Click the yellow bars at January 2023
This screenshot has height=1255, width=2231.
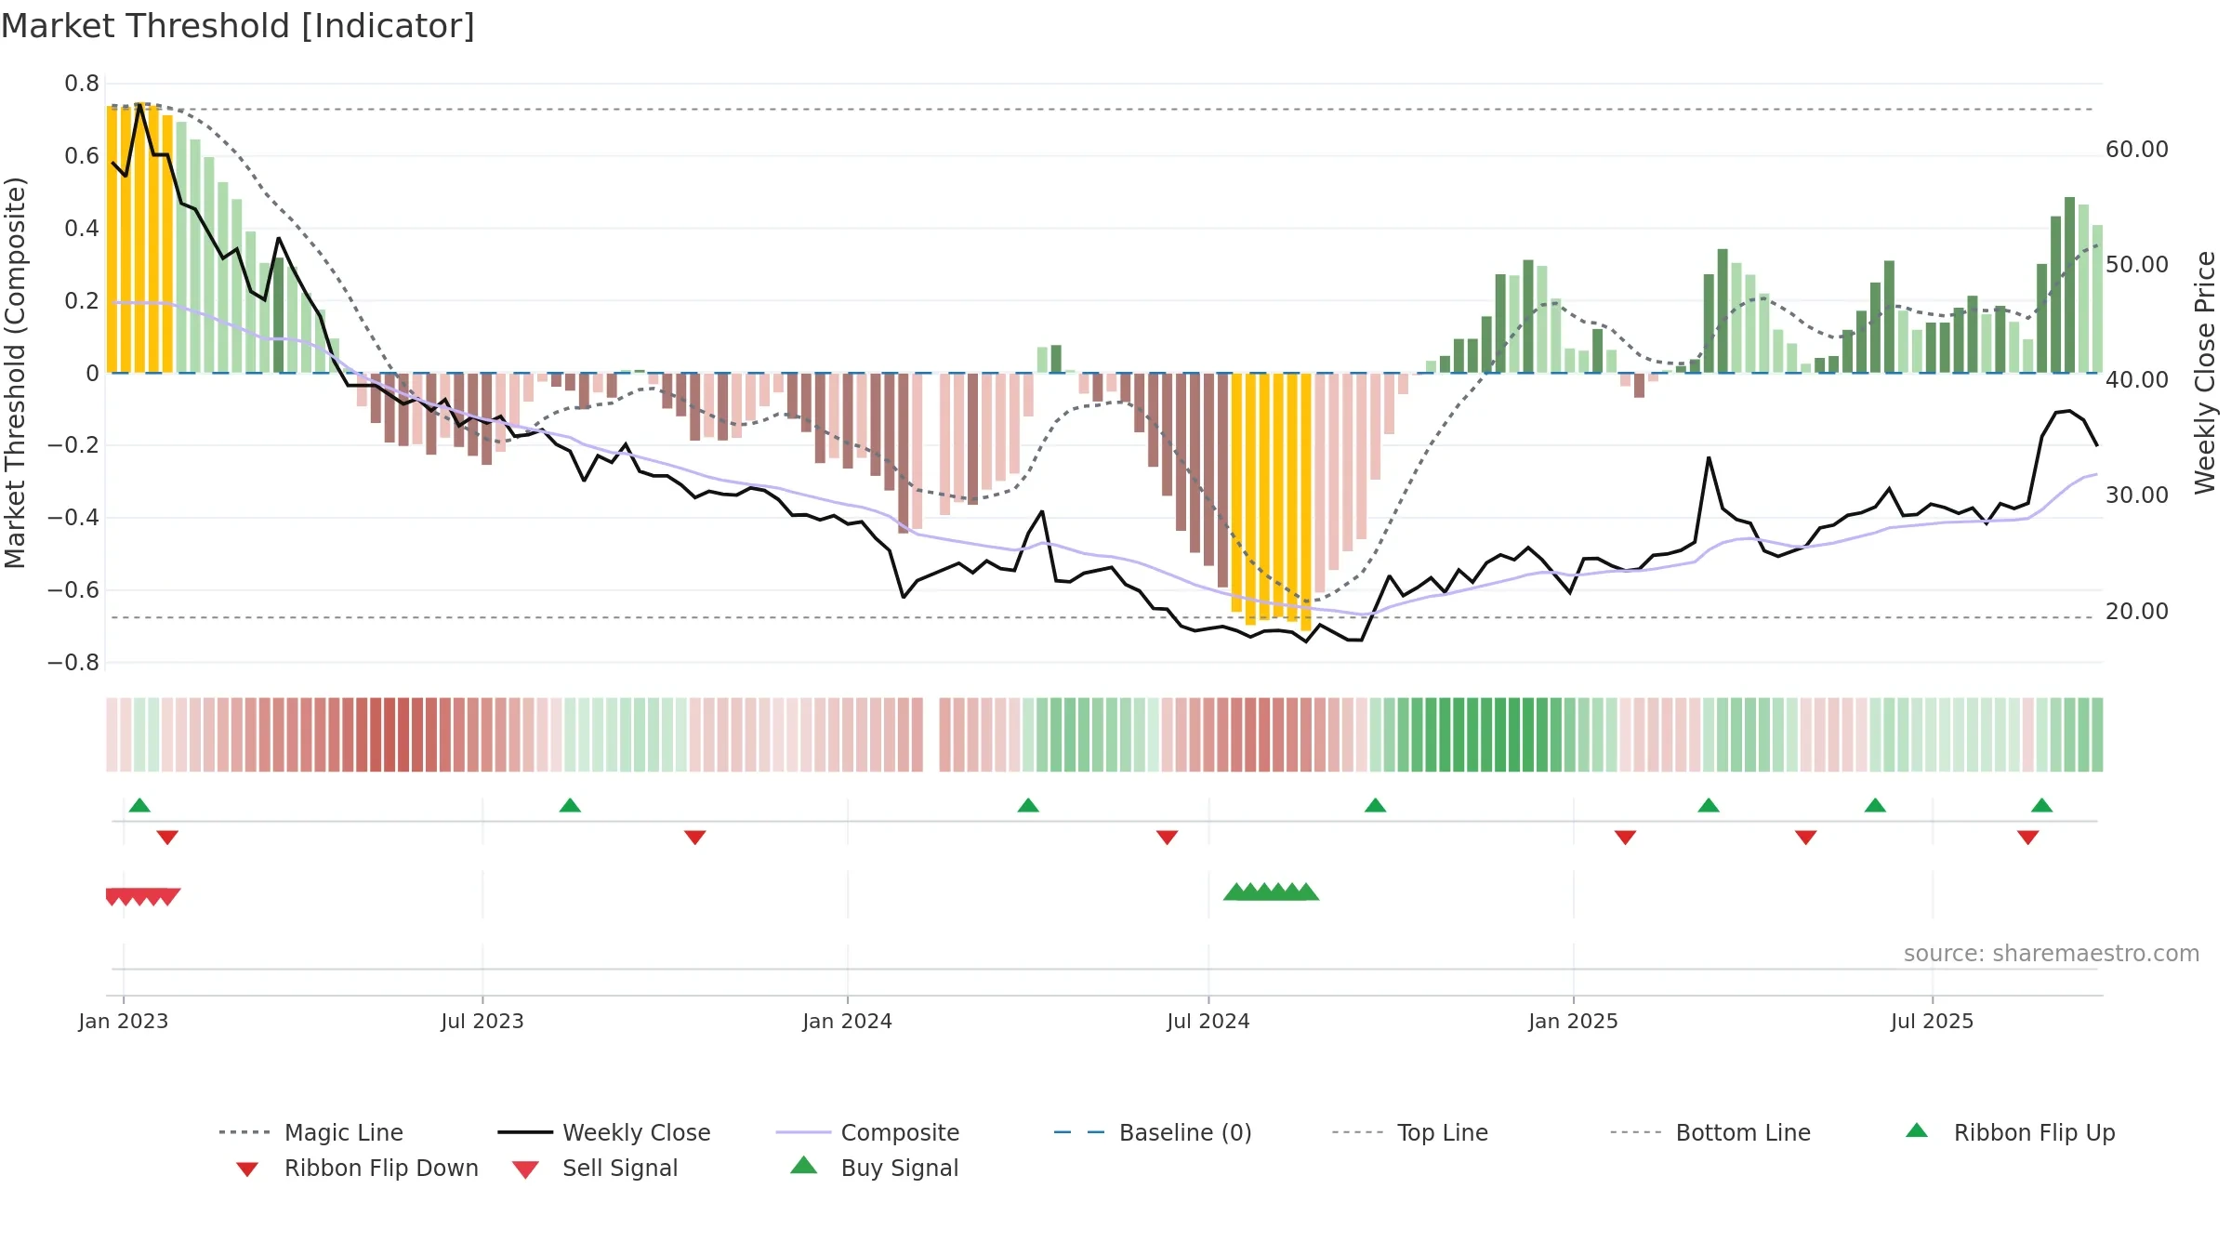139,239
